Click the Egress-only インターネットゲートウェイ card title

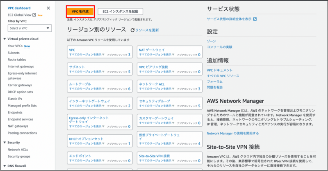[89, 120]
